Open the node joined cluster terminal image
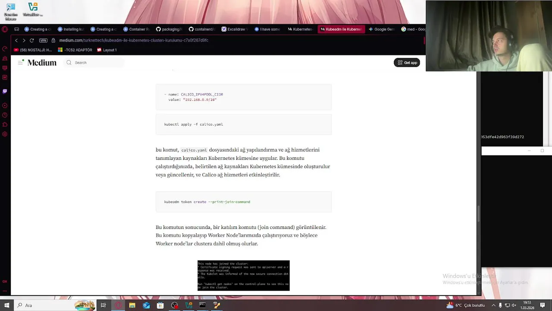Screen dimensions: 552x311 pos(244,276)
